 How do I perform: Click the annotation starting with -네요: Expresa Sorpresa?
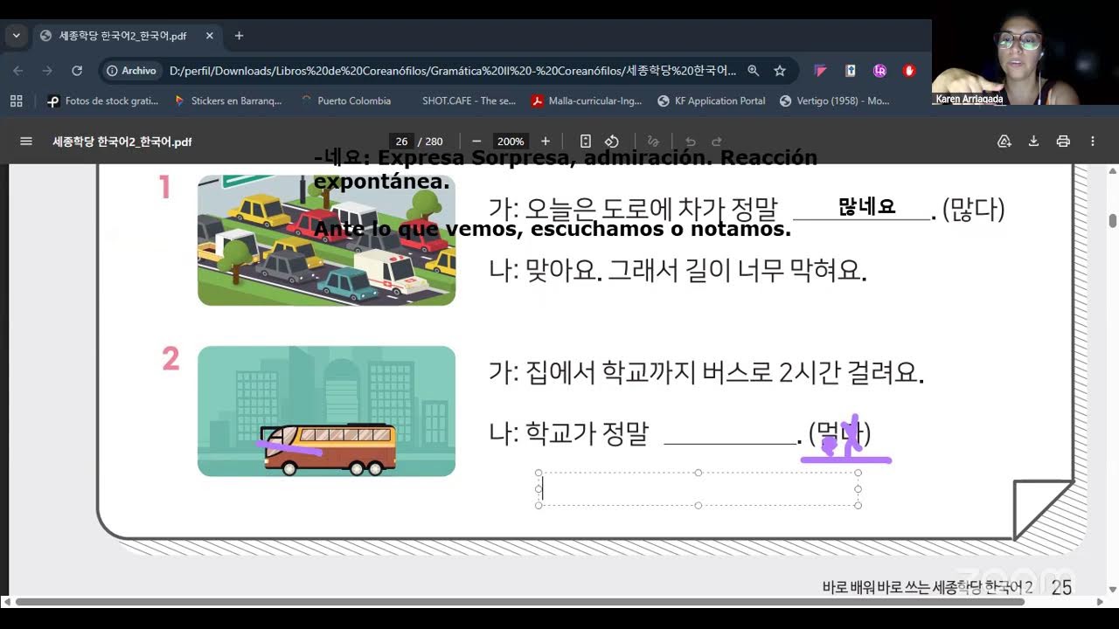pos(566,169)
